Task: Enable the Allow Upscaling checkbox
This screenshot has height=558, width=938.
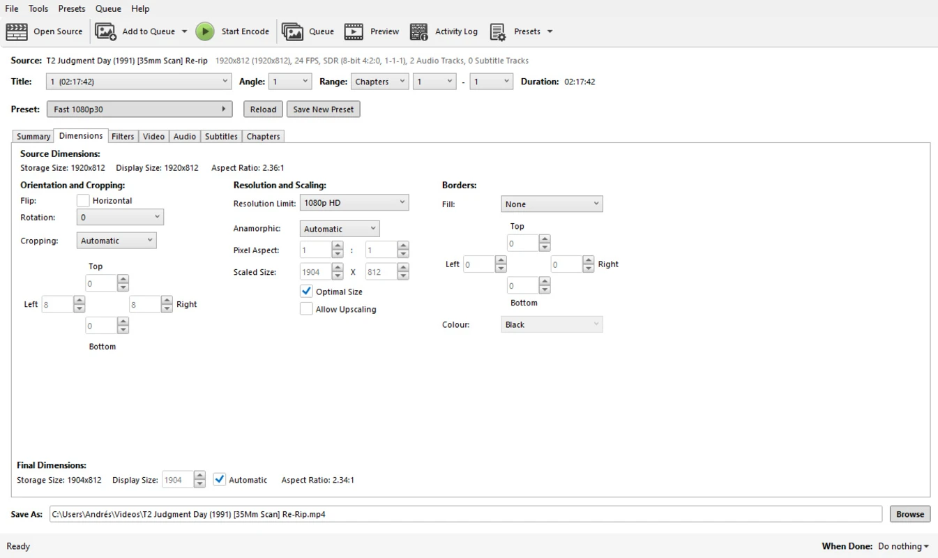Action: (306, 309)
